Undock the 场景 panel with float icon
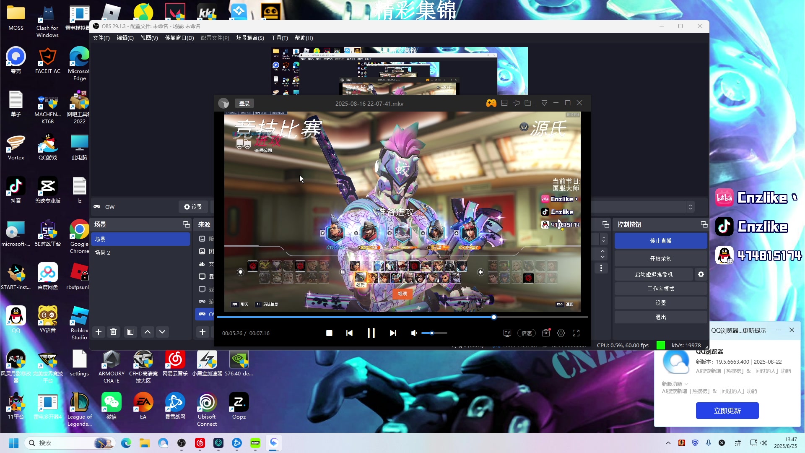Viewport: 805px width, 453px height. [186, 224]
